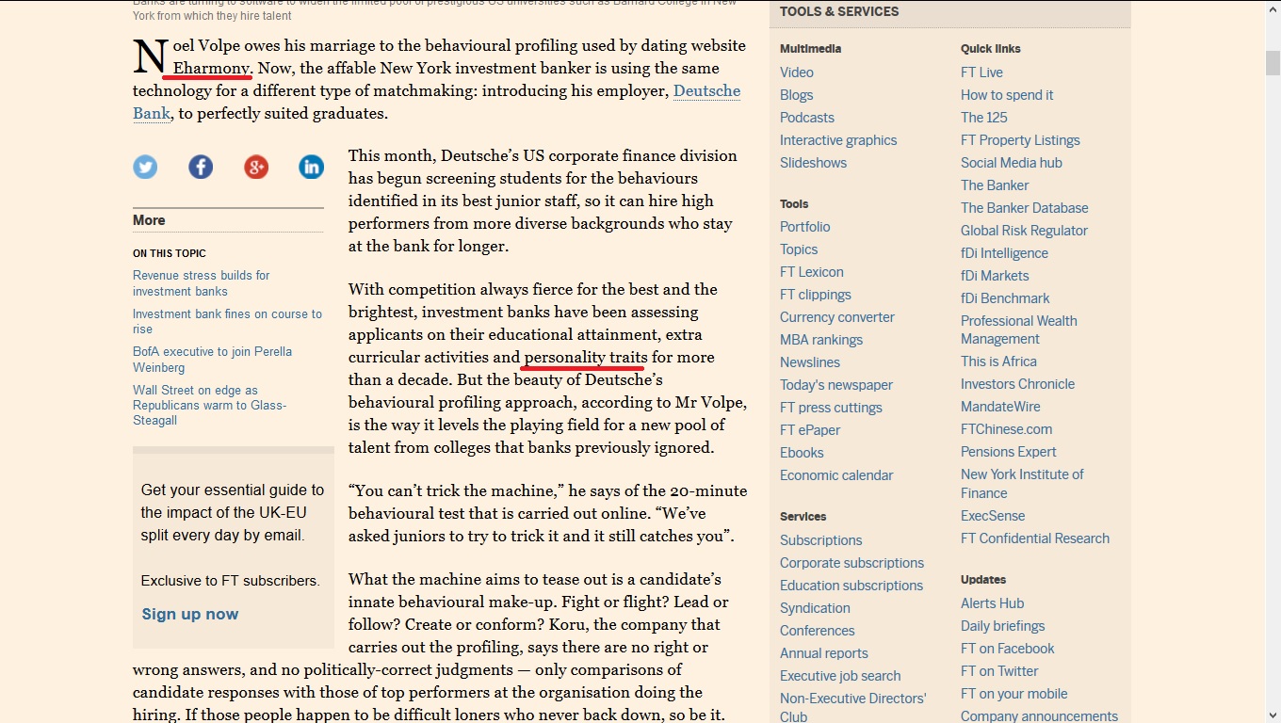Open Corporate subscriptions link
The width and height of the screenshot is (1281, 723).
[852, 563]
